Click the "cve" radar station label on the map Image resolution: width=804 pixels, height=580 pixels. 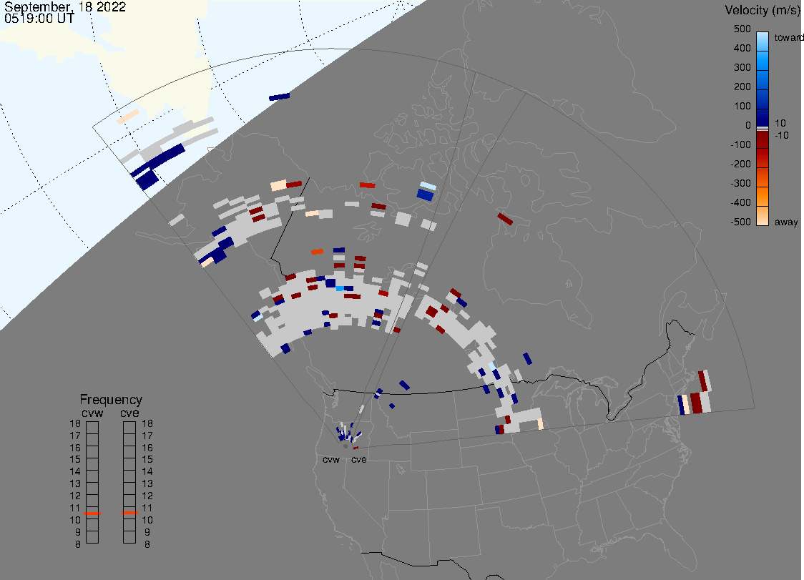359,459
